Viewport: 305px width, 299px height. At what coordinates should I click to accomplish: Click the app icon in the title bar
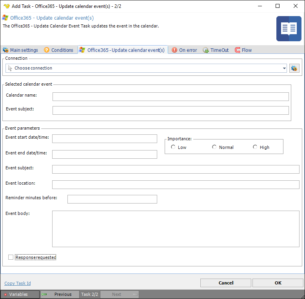pyautogui.click(x=6, y=6)
